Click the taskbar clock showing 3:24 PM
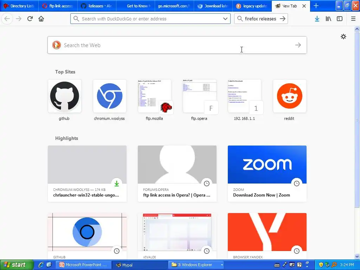360x270 pixels. (x=347, y=265)
